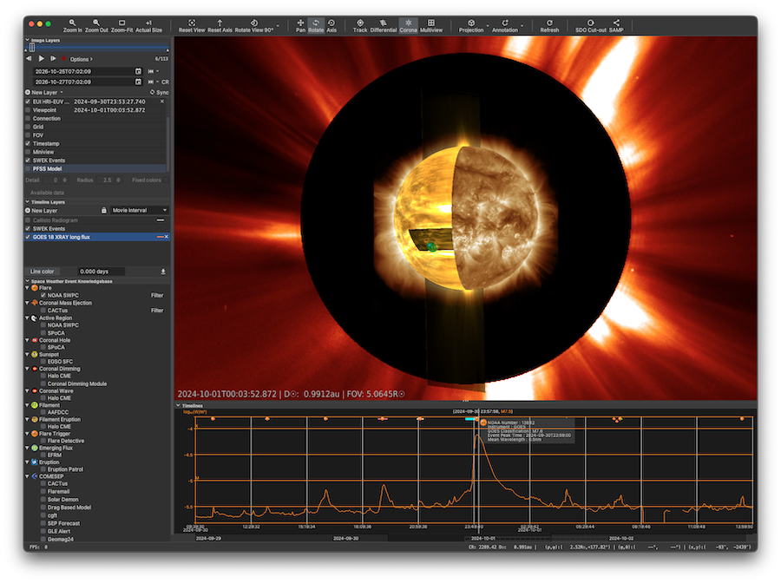
Task: Open the start date calendar picker
Action: pyautogui.click(x=139, y=71)
